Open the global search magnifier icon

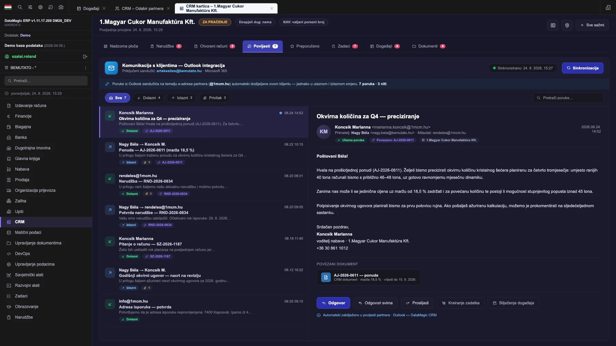click(20, 7)
